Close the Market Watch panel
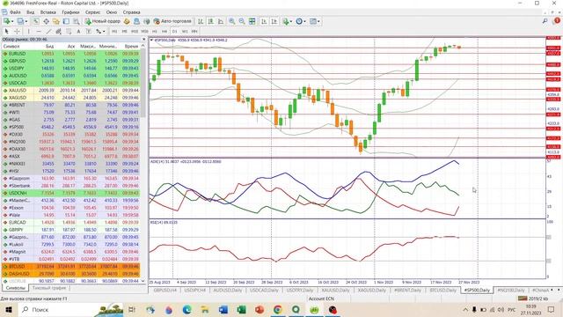 click(x=144, y=39)
